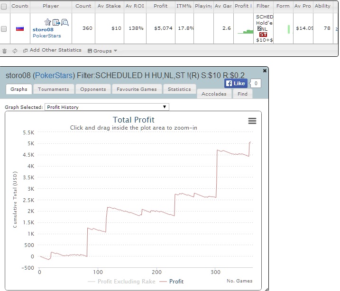Viewport: 340px width, 291px height.
Task: Click the Like count bubble showing 0
Action: pos(256,83)
